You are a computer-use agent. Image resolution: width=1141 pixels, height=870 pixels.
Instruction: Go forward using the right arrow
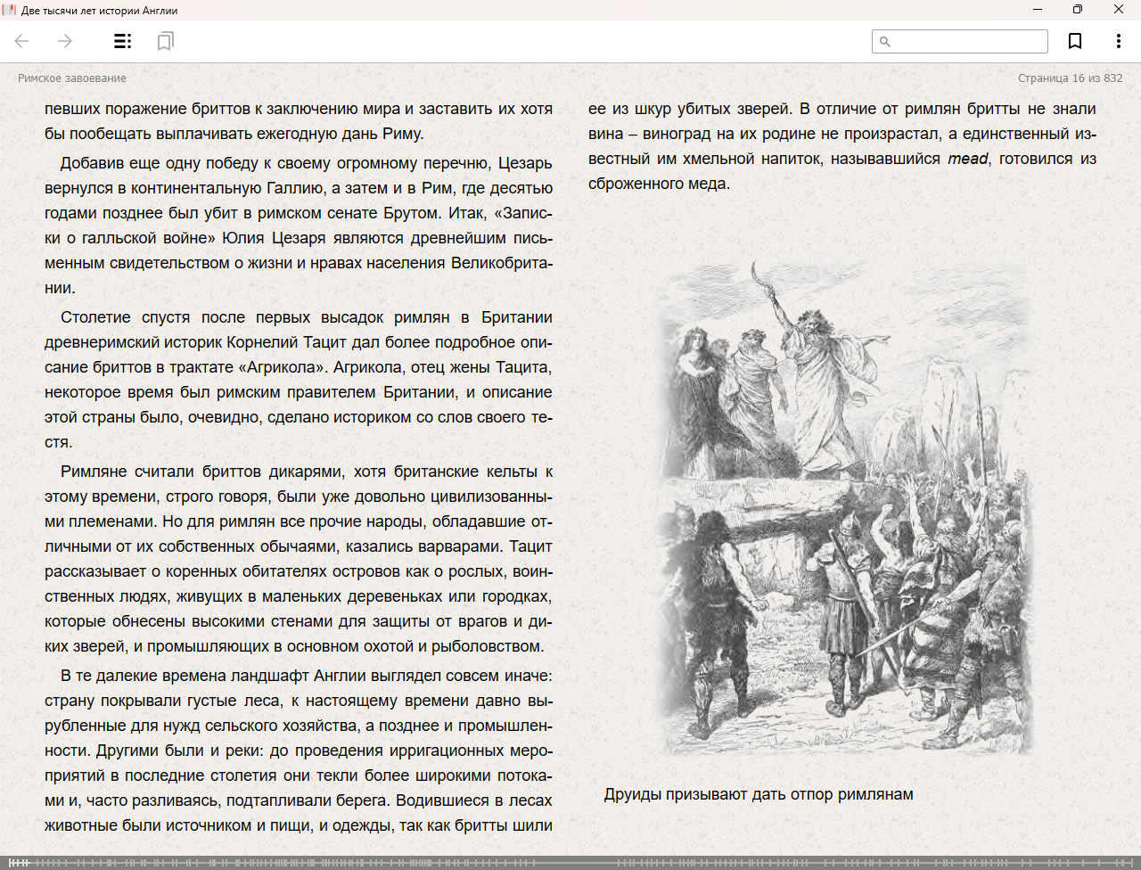(x=65, y=41)
